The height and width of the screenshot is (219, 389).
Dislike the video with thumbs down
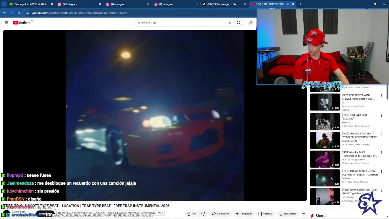tap(203, 214)
